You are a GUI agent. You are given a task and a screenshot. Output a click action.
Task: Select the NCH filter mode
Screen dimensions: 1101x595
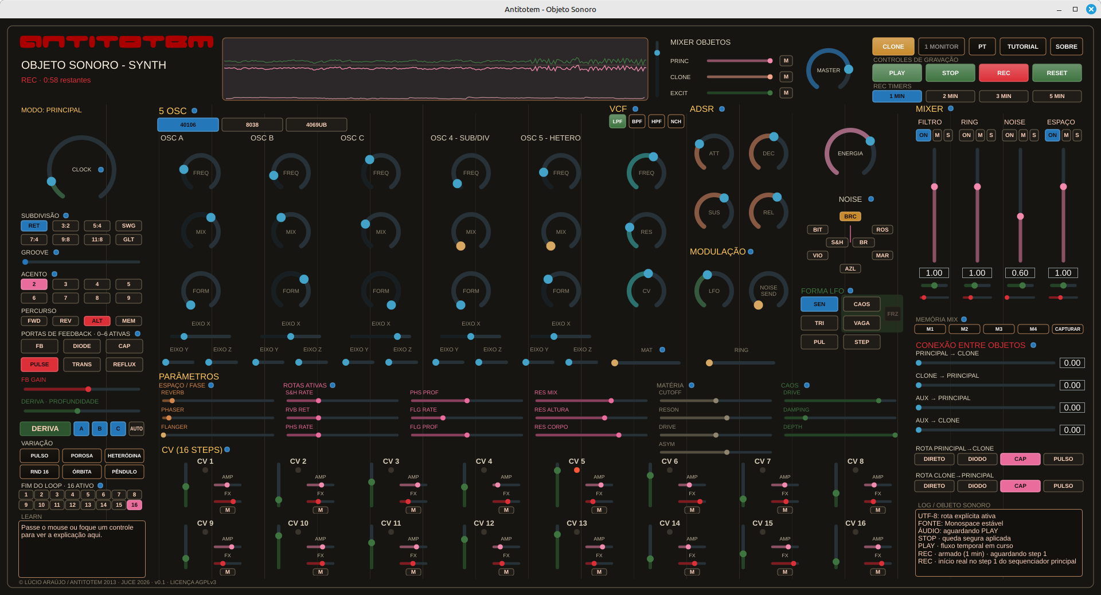[676, 122]
